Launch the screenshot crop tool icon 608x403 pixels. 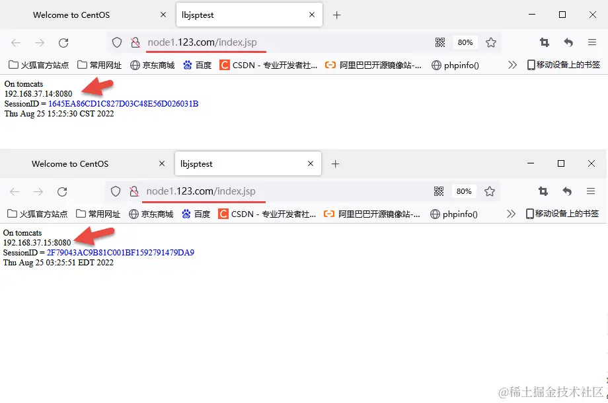[543, 41]
